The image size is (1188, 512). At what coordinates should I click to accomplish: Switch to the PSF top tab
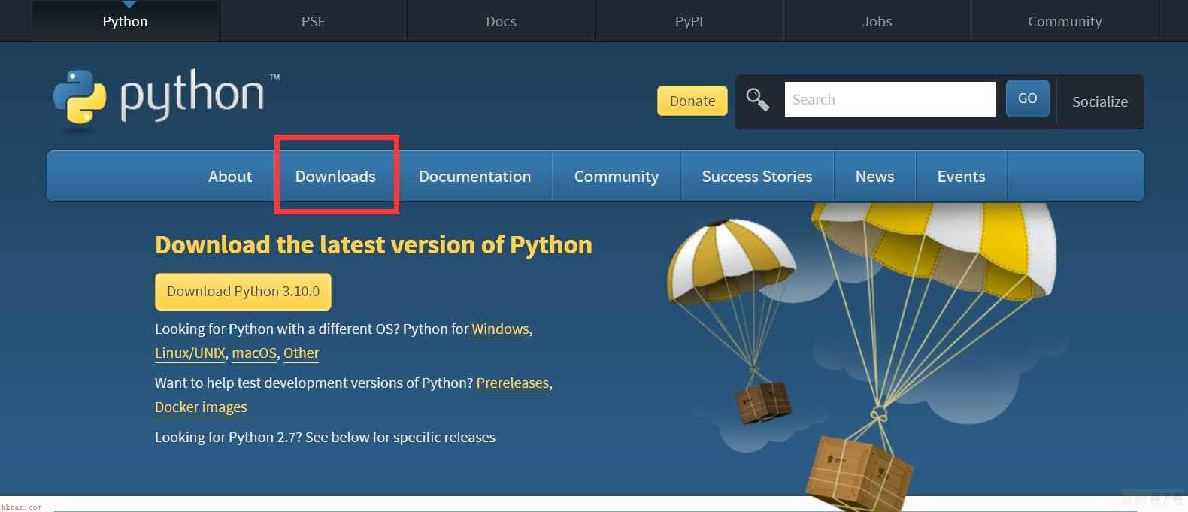(313, 21)
